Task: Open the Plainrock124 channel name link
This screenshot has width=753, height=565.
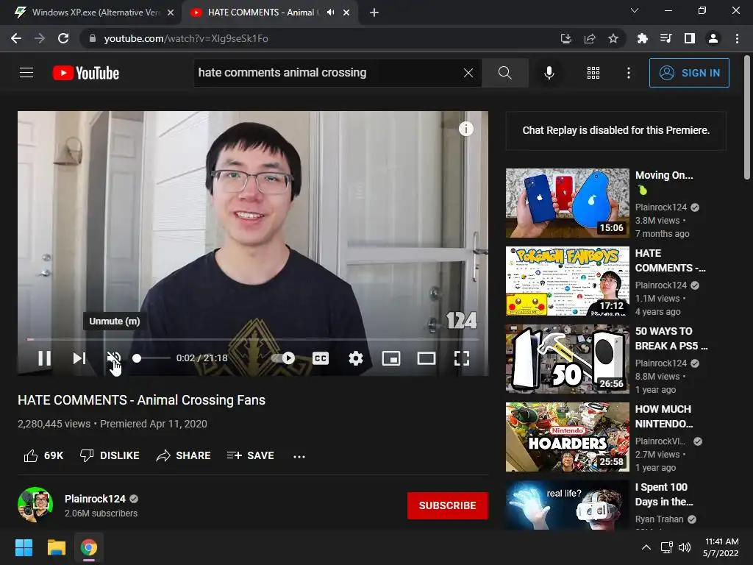Action: point(95,499)
